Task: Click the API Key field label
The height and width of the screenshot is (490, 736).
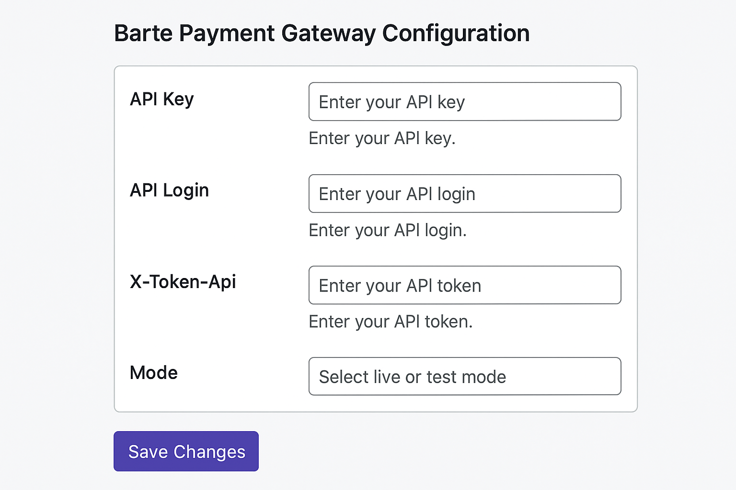Action: pos(161,100)
